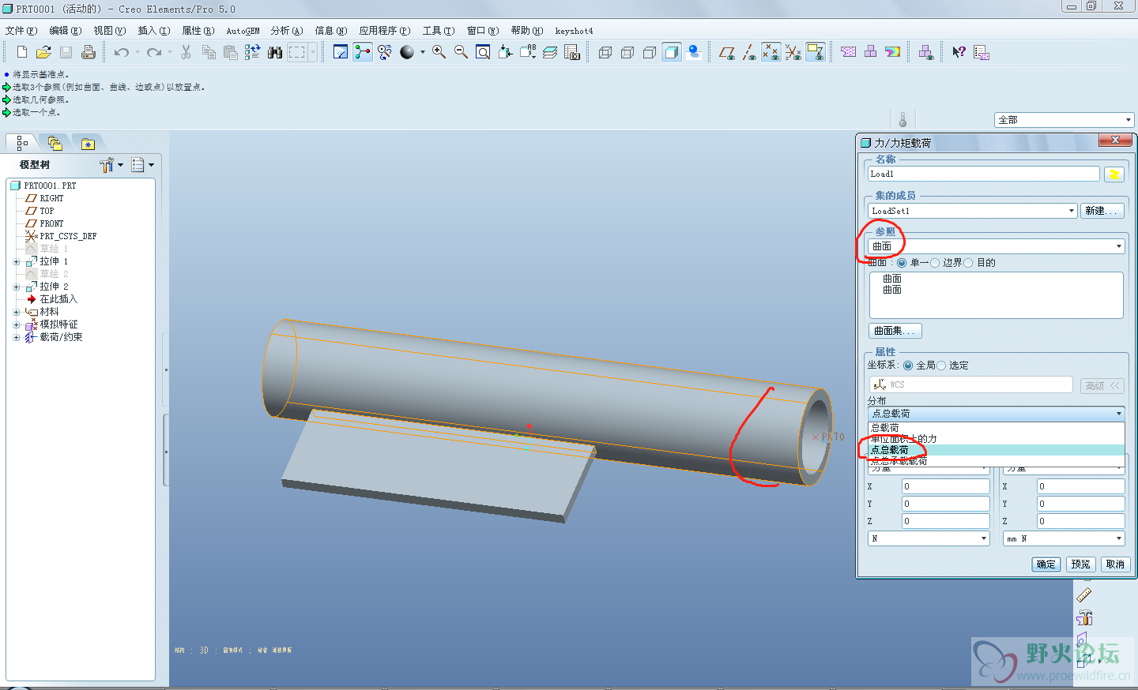Click the 曲面集 button
The width and height of the screenshot is (1138, 690).
coord(895,331)
